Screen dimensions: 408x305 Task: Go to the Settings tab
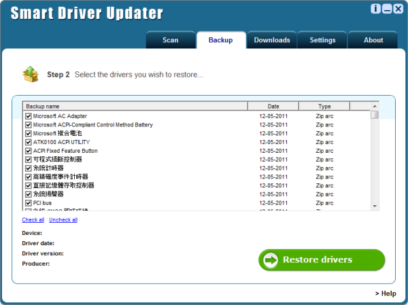click(322, 40)
